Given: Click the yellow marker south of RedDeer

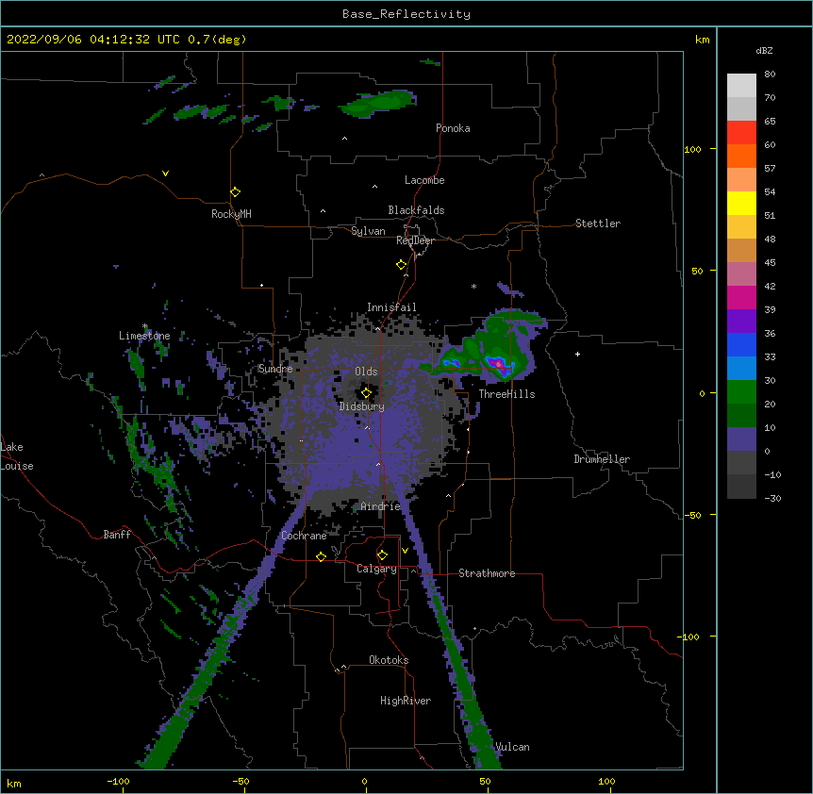Looking at the screenshot, I should pyautogui.click(x=401, y=265).
